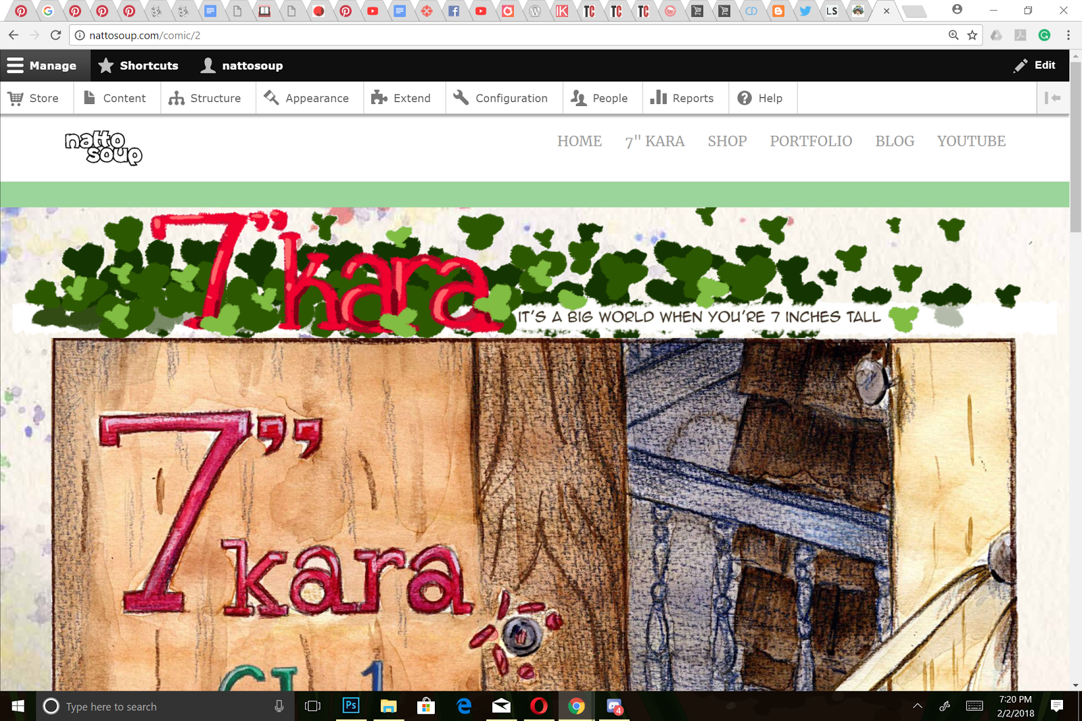Screen dimensions: 1082x721
Task: Open Task View in the taskbar
Action: click(312, 706)
